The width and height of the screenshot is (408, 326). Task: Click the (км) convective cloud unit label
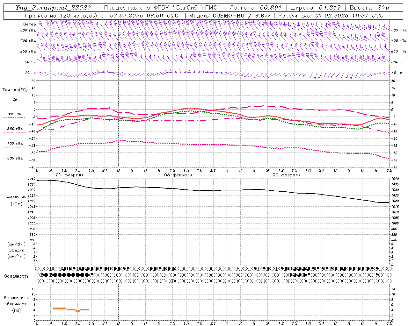click(x=16, y=310)
